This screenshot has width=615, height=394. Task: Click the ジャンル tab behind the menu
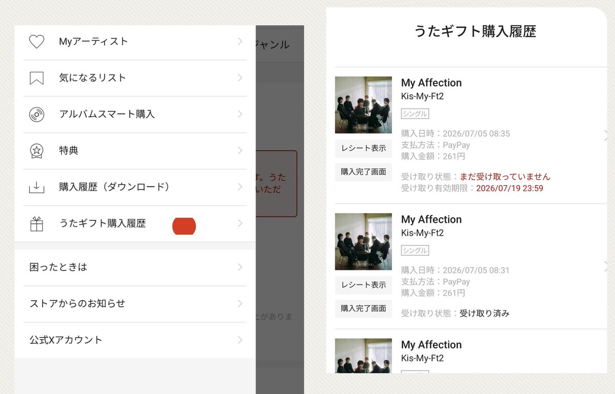click(273, 45)
